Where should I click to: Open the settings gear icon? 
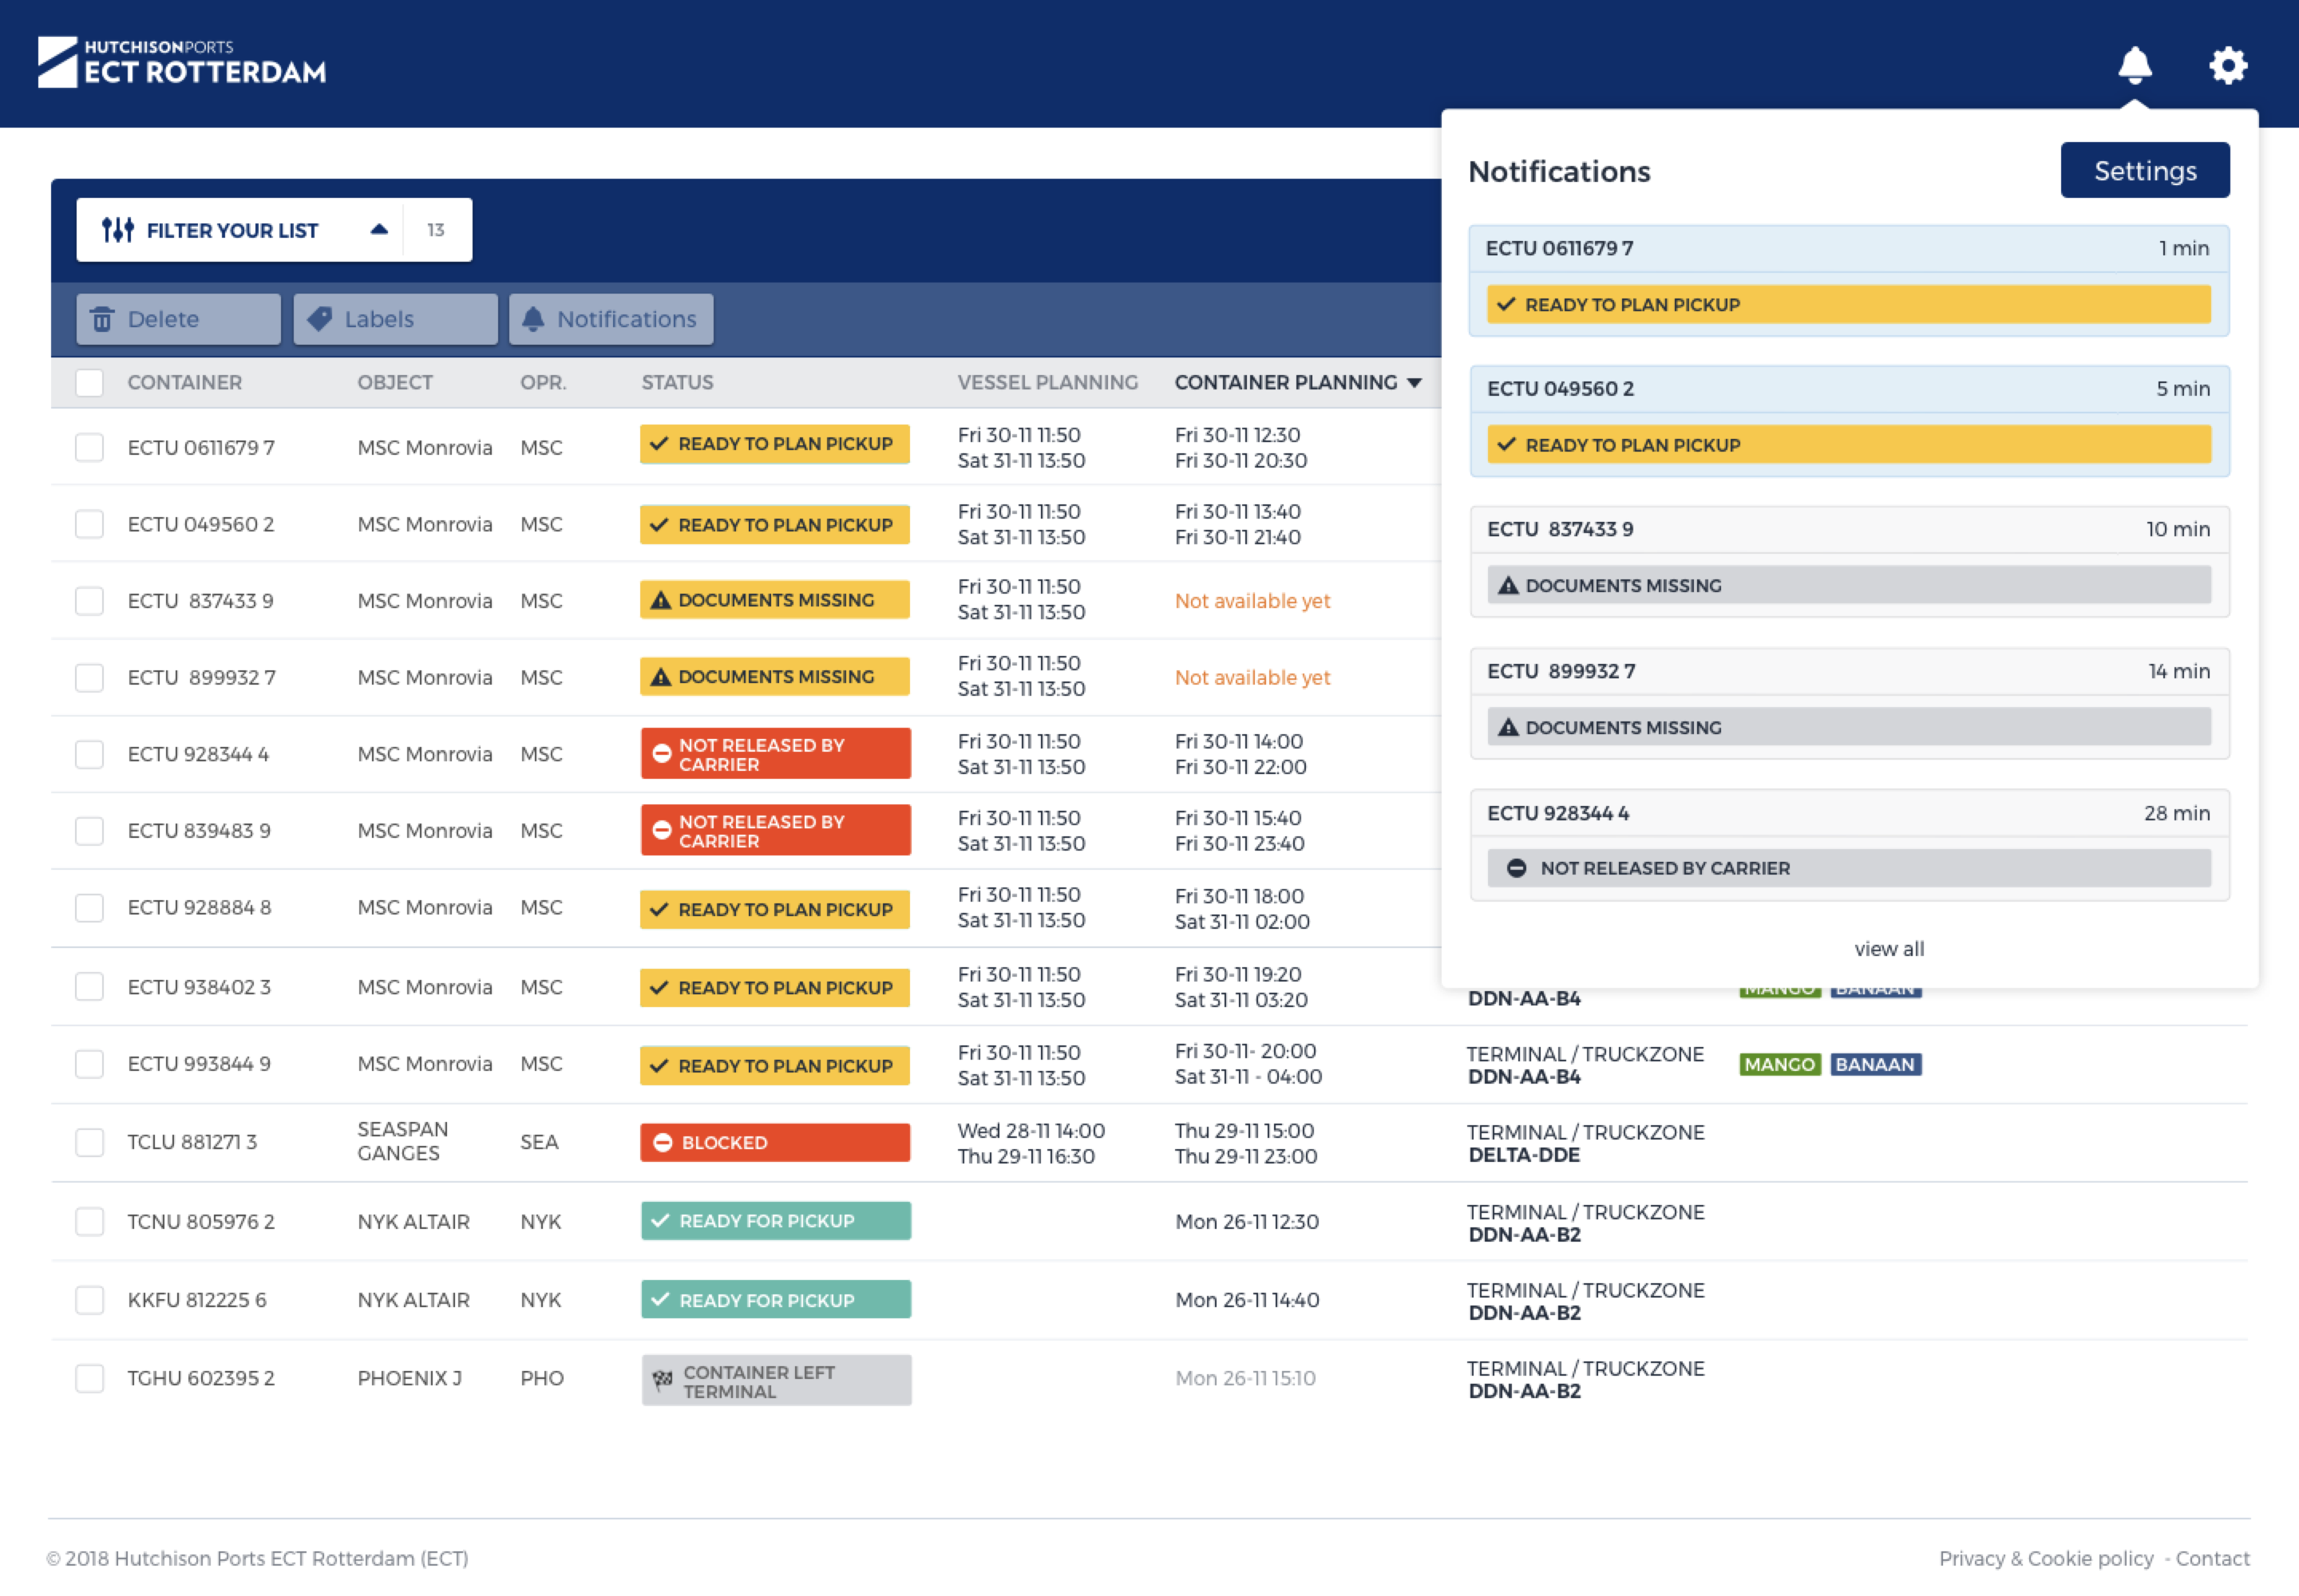pyautogui.click(x=2228, y=65)
